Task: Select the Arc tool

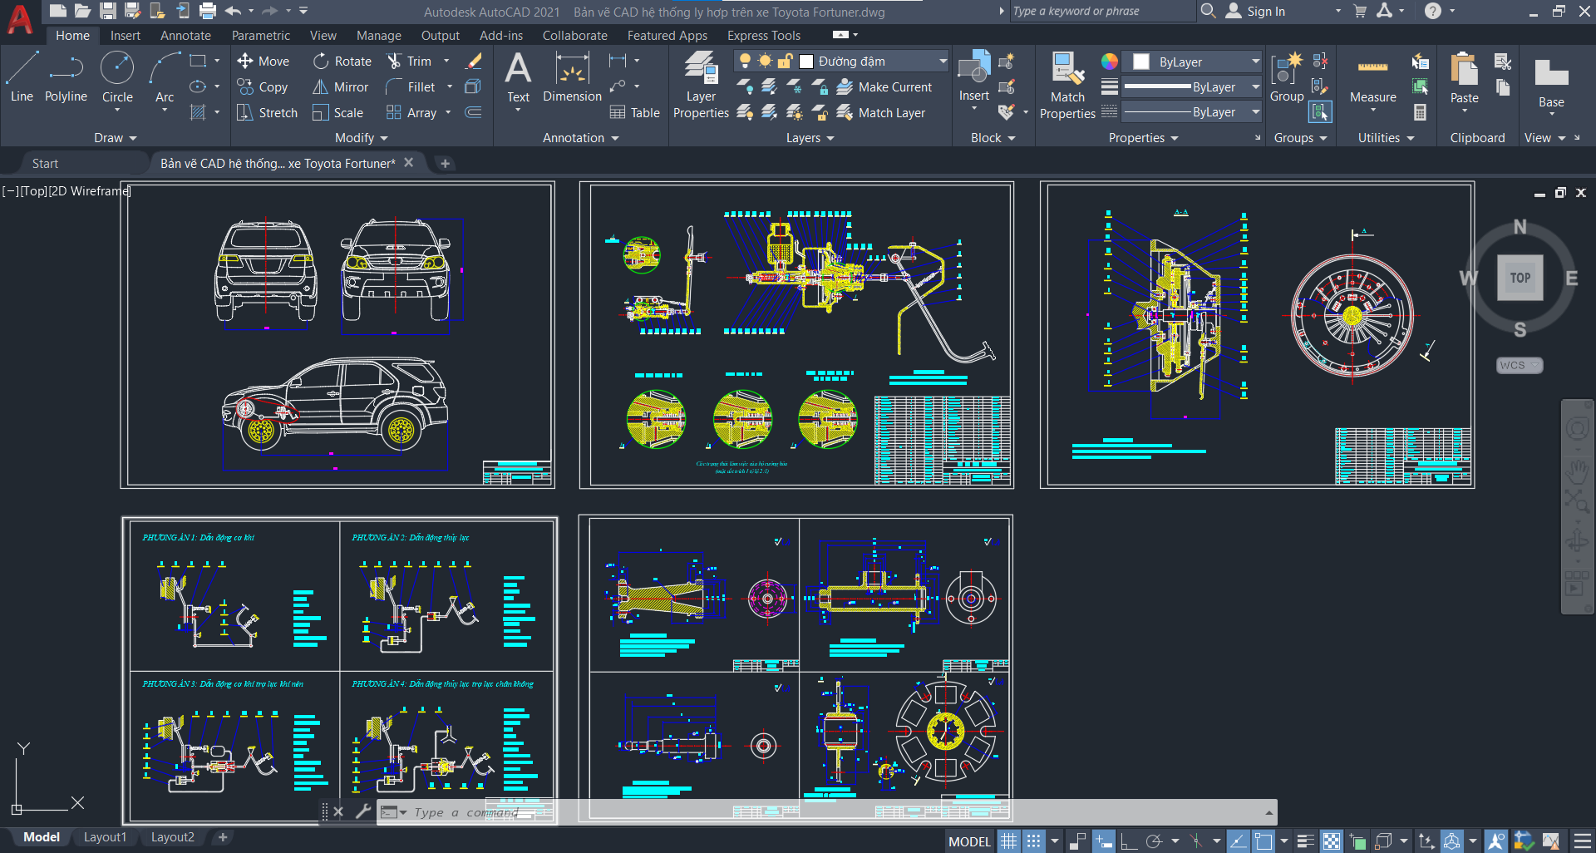Action: [x=165, y=77]
